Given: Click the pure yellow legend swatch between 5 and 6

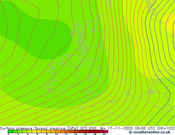Looking at the screenshot, I should click(x=34, y=131).
